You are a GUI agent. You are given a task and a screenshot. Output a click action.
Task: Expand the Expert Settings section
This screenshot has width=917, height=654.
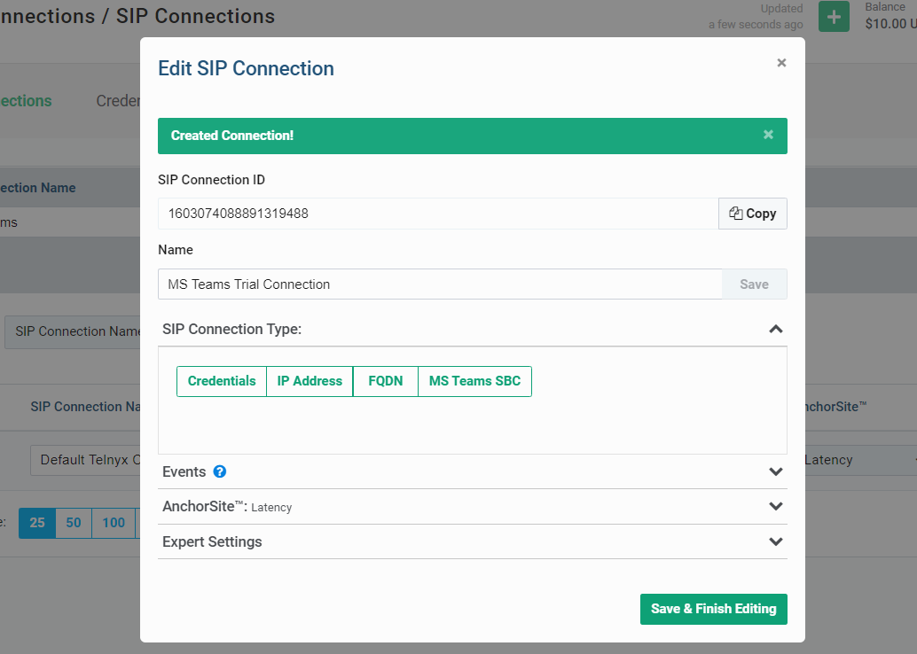coord(775,541)
